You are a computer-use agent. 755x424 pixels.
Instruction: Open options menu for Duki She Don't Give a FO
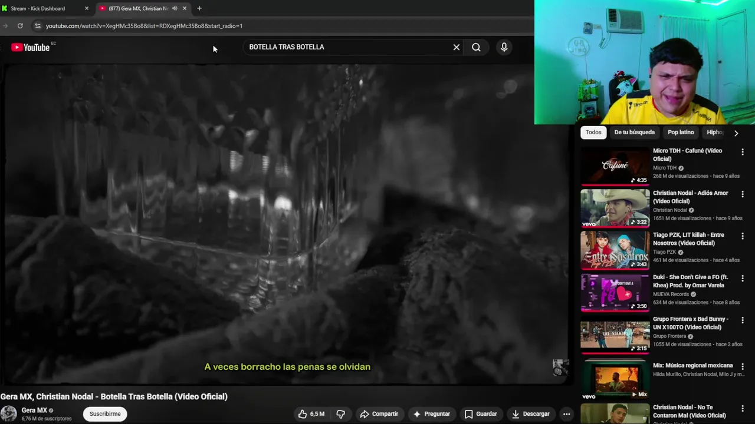click(x=743, y=278)
